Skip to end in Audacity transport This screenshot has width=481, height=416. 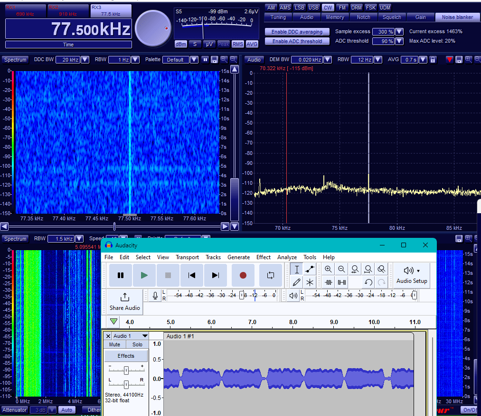click(x=216, y=275)
